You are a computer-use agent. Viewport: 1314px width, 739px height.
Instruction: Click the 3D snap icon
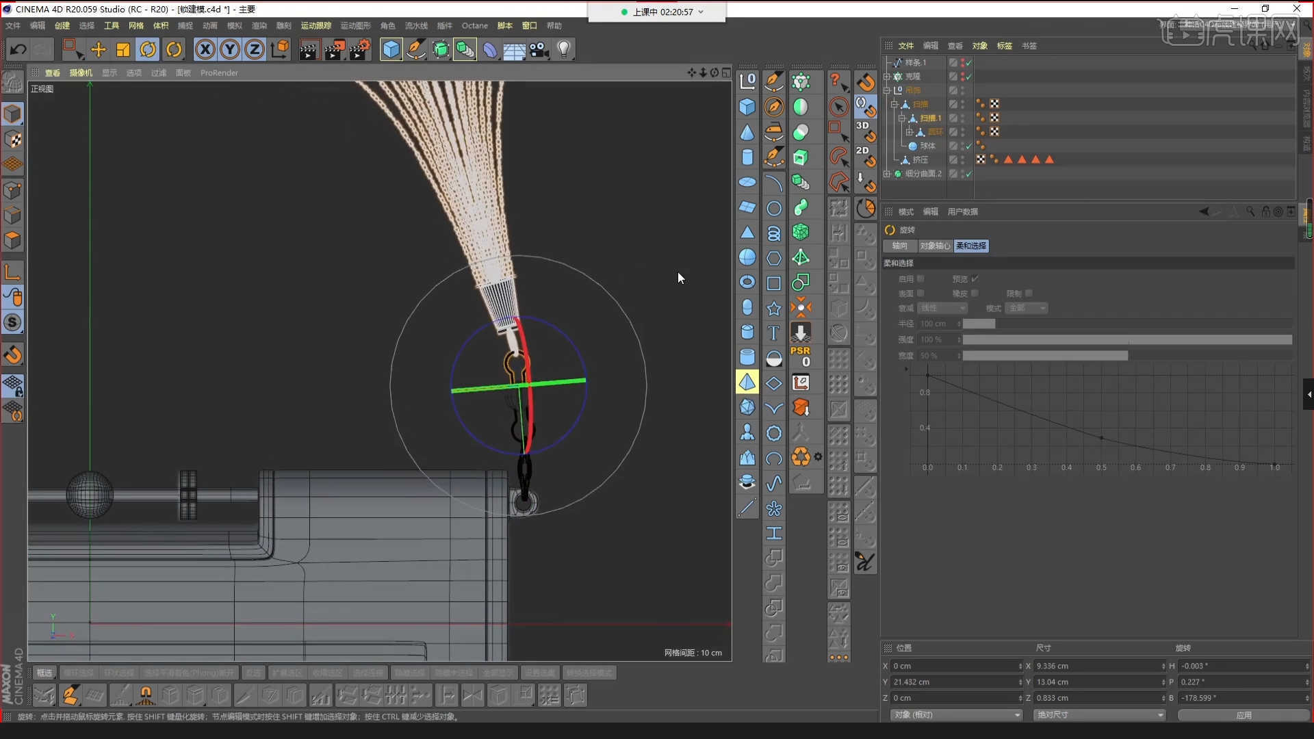pyautogui.click(x=865, y=131)
